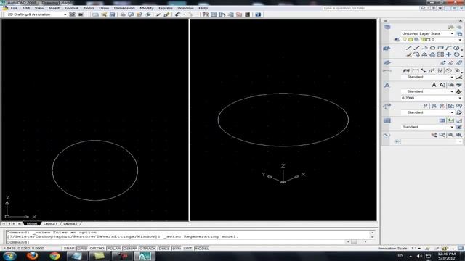Open the Format menu

[x=71, y=8]
